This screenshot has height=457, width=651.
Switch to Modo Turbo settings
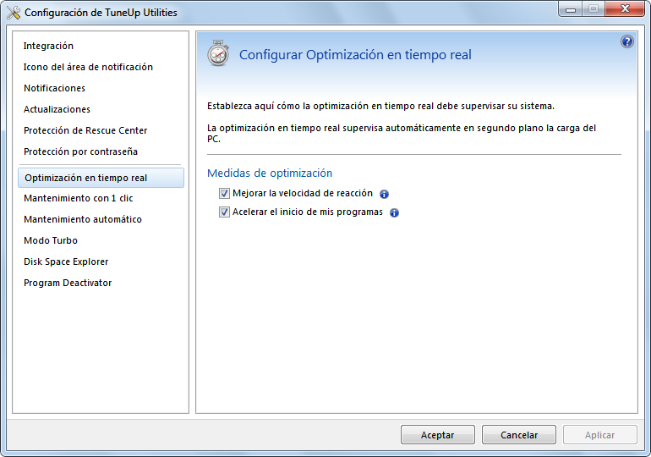(51, 240)
